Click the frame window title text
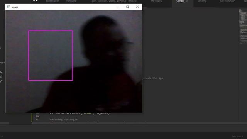This screenshot has height=139, width=247. point(15,7)
